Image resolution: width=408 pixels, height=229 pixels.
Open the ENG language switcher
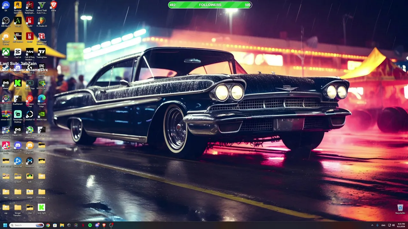[383, 225]
